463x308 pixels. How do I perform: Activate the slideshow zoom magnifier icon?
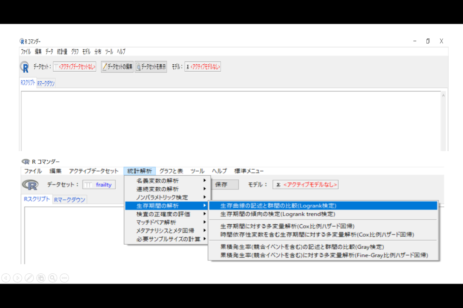click(x=53, y=278)
